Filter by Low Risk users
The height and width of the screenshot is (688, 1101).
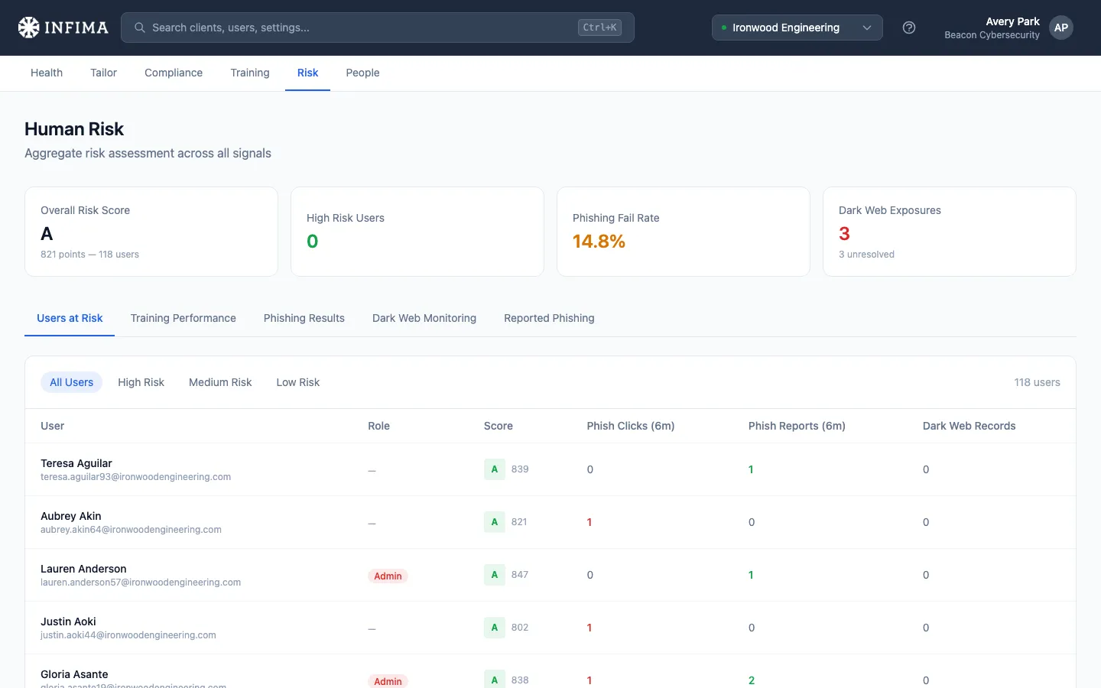coord(298,382)
